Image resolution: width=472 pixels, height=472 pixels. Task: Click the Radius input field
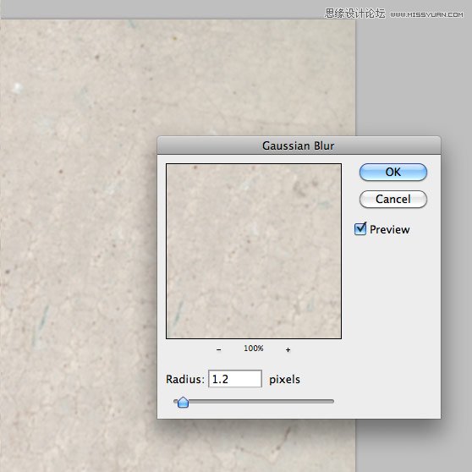[235, 379]
